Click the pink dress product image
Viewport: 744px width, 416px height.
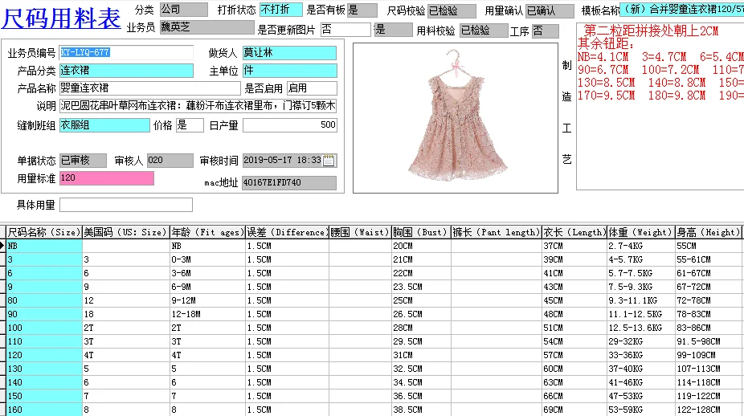(456, 118)
